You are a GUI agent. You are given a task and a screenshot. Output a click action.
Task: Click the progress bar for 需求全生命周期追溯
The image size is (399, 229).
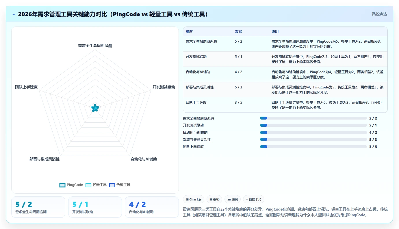[x=313, y=118]
